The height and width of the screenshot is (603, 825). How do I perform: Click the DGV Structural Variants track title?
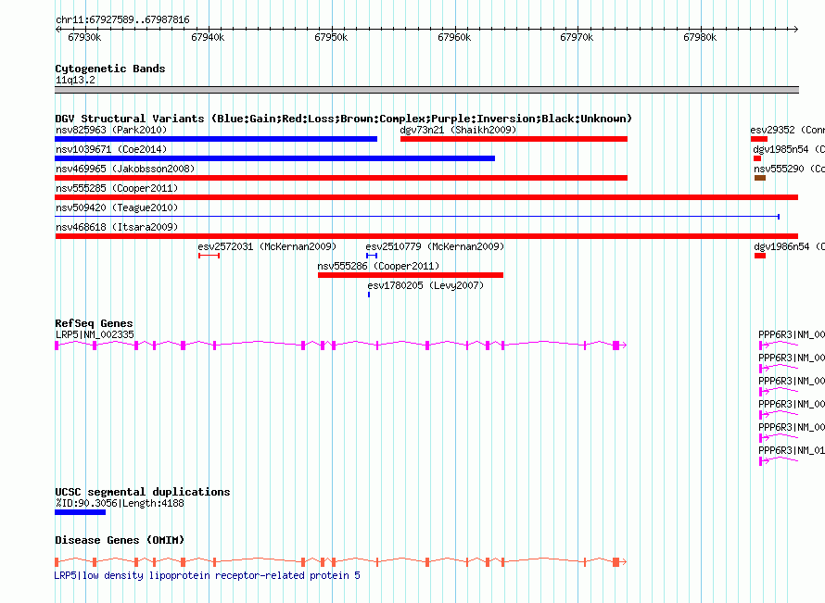tap(343, 119)
